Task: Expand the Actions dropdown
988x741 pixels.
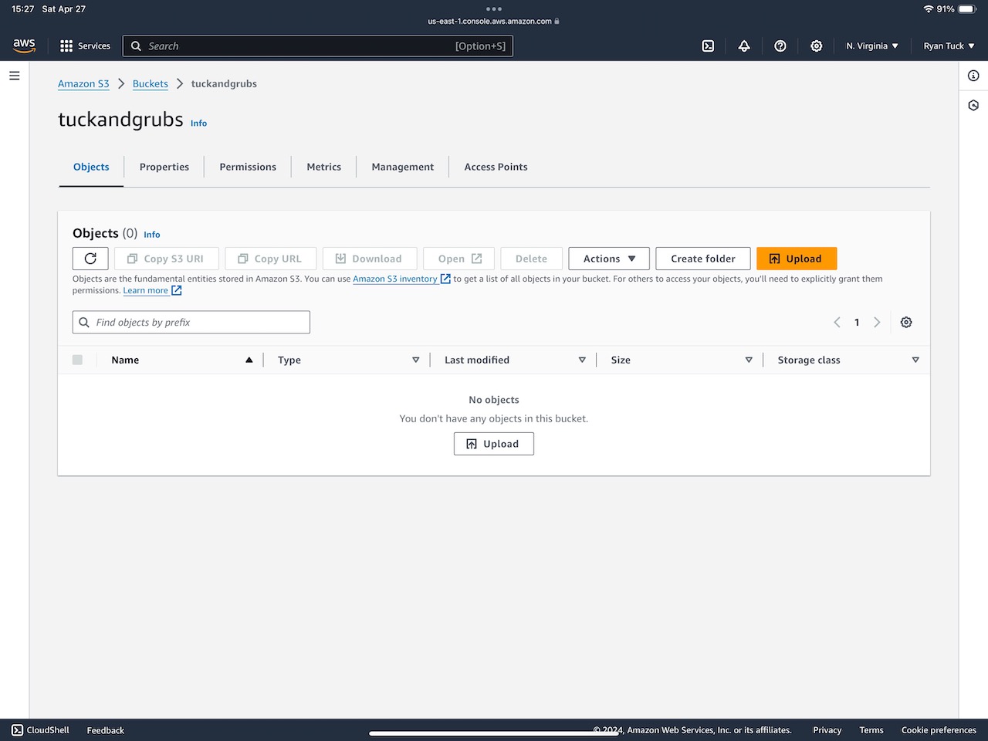Action: (x=609, y=259)
